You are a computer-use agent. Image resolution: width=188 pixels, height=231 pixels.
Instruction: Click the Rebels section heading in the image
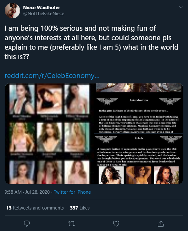139,138
